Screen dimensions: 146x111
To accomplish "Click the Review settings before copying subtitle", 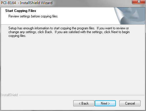I will click(33, 16).
